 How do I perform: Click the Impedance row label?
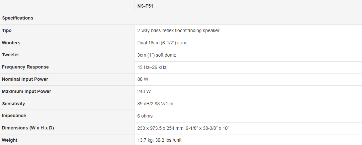14,116
